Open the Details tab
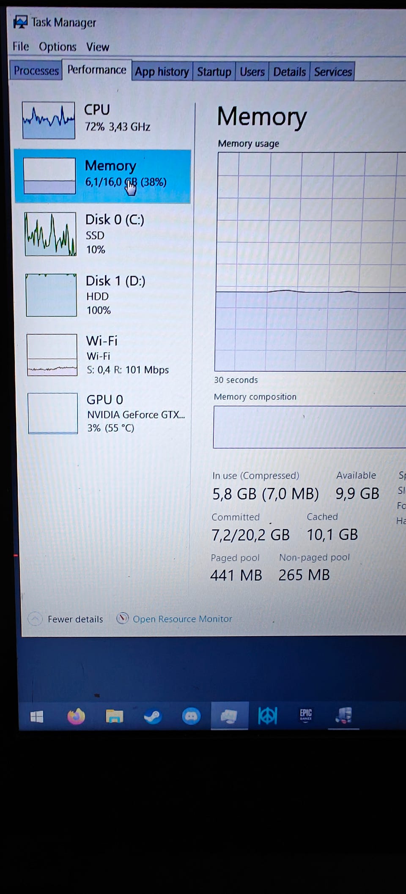This screenshot has height=894, width=406. point(289,71)
